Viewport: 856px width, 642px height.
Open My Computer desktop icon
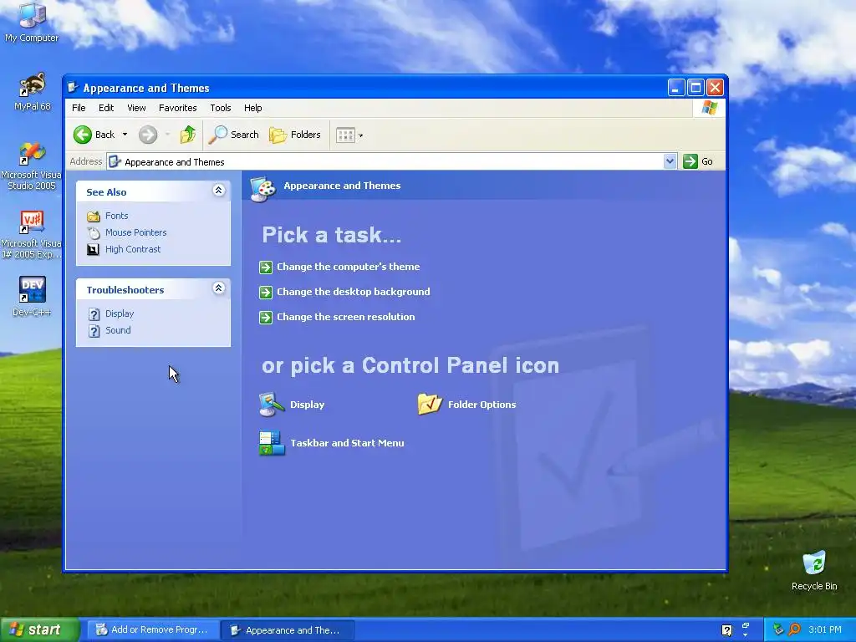(x=32, y=22)
